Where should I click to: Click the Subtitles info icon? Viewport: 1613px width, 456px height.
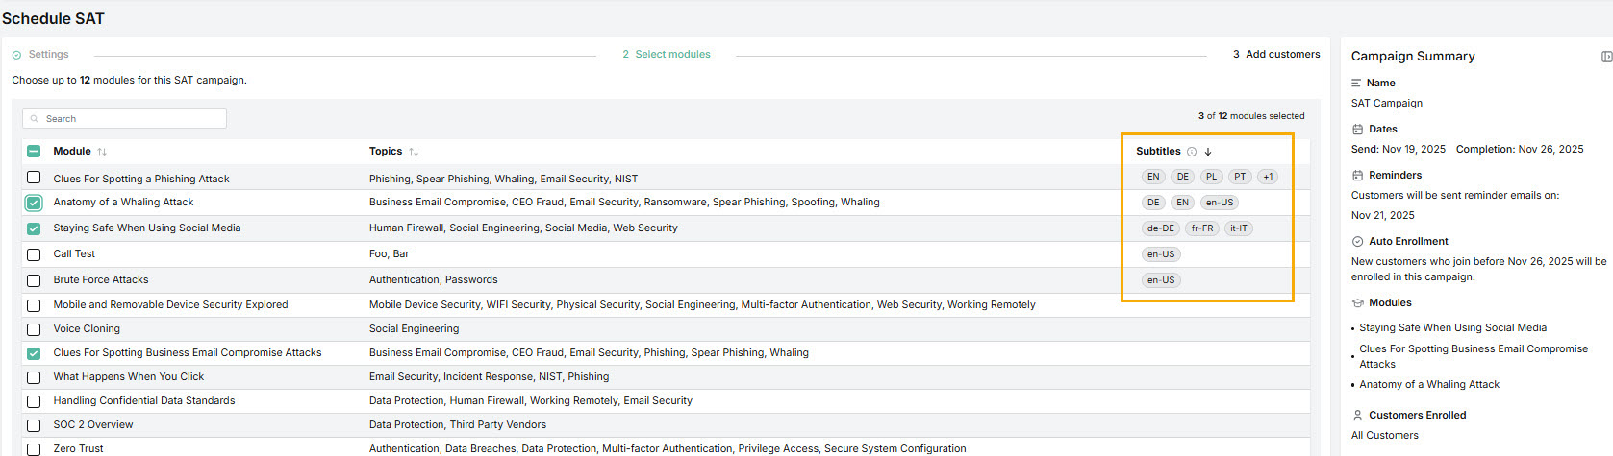tap(1192, 152)
